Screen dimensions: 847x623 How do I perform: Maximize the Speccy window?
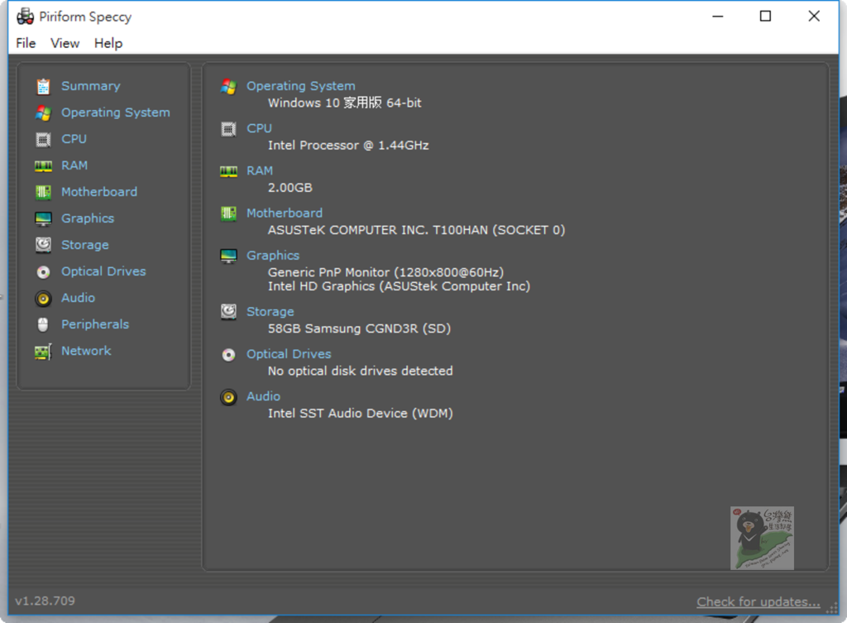(x=765, y=17)
